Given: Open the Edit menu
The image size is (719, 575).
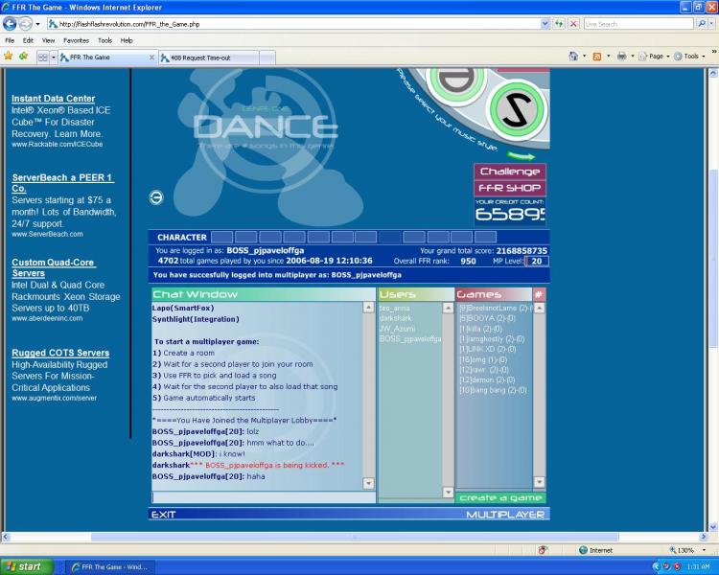Looking at the screenshot, I should (x=28, y=40).
